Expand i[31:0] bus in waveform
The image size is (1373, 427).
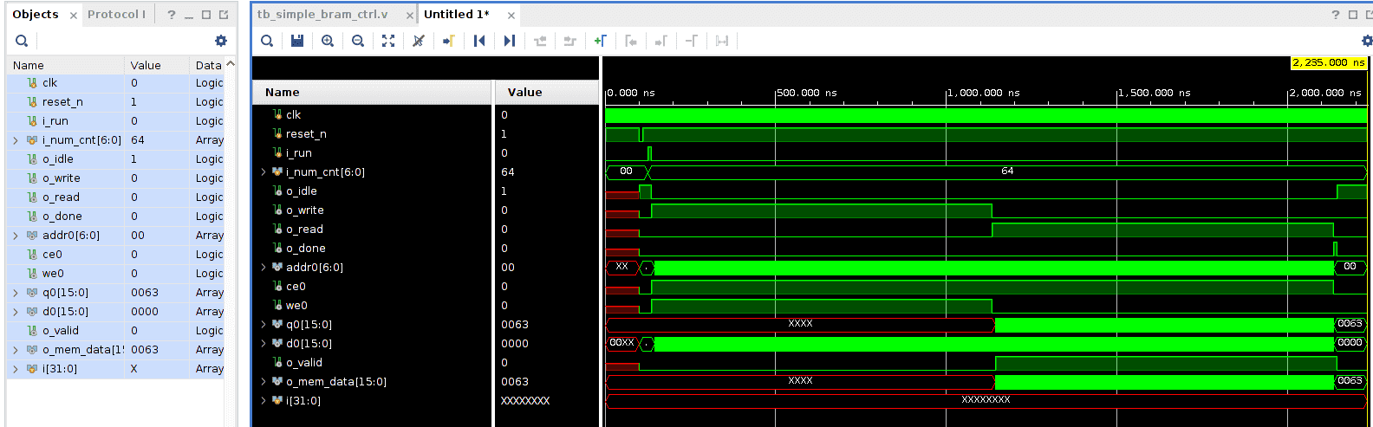point(264,401)
